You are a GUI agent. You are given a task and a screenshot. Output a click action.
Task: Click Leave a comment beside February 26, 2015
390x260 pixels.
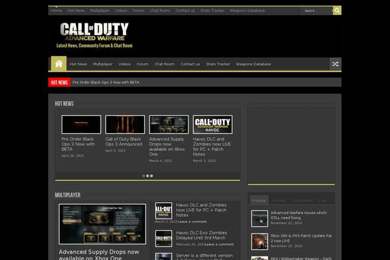[x=220, y=244]
